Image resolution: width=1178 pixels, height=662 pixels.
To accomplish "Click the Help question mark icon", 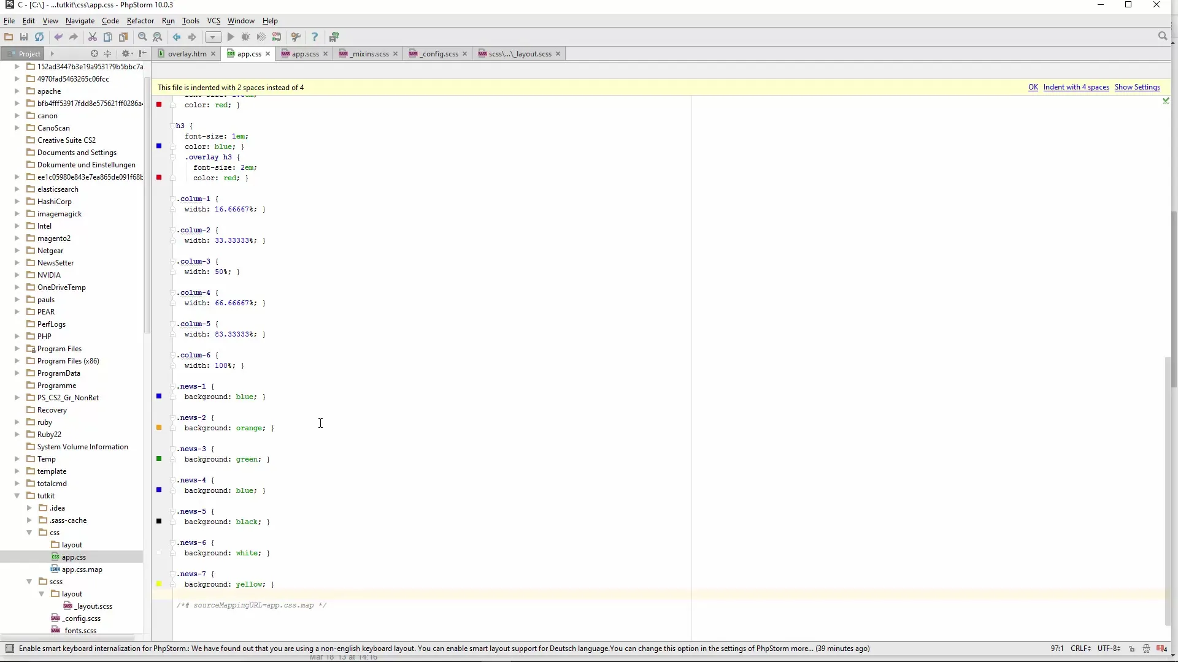I will (x=315, y=37).
